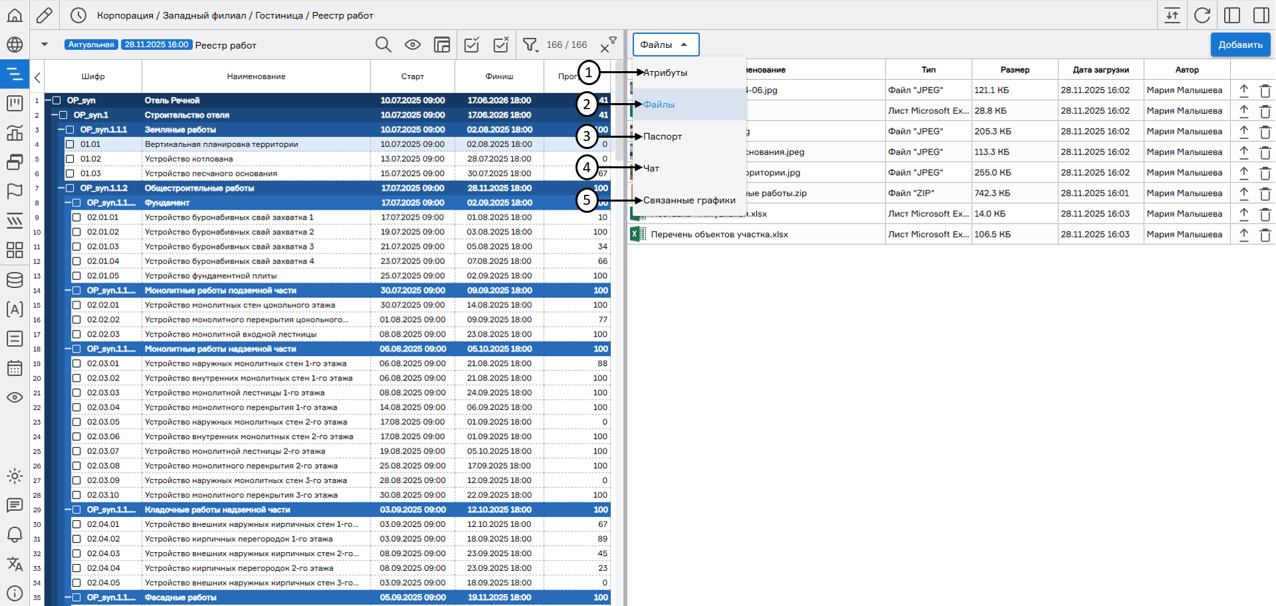Open the history clock icon
The width and height of the screenshot is (1276, 606).
(x=79, y=15)
